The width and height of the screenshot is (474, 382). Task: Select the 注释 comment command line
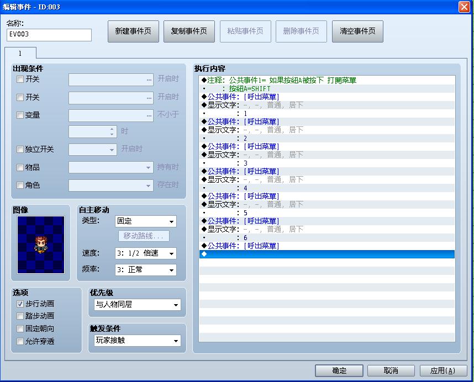pyautogui.click(x=327, y=80)
